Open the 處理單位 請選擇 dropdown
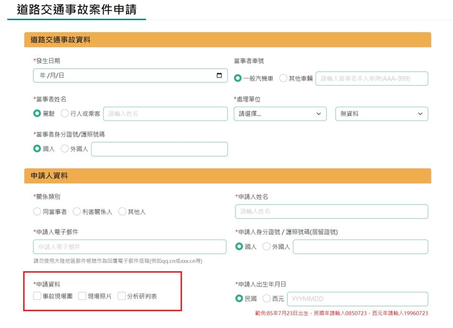Viewport: 453px width, 328px height. pos(280,114)
